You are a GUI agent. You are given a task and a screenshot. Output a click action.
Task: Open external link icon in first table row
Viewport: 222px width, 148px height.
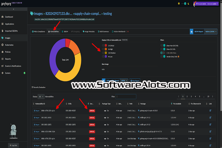pyautogui.click(x=210, y=110)
